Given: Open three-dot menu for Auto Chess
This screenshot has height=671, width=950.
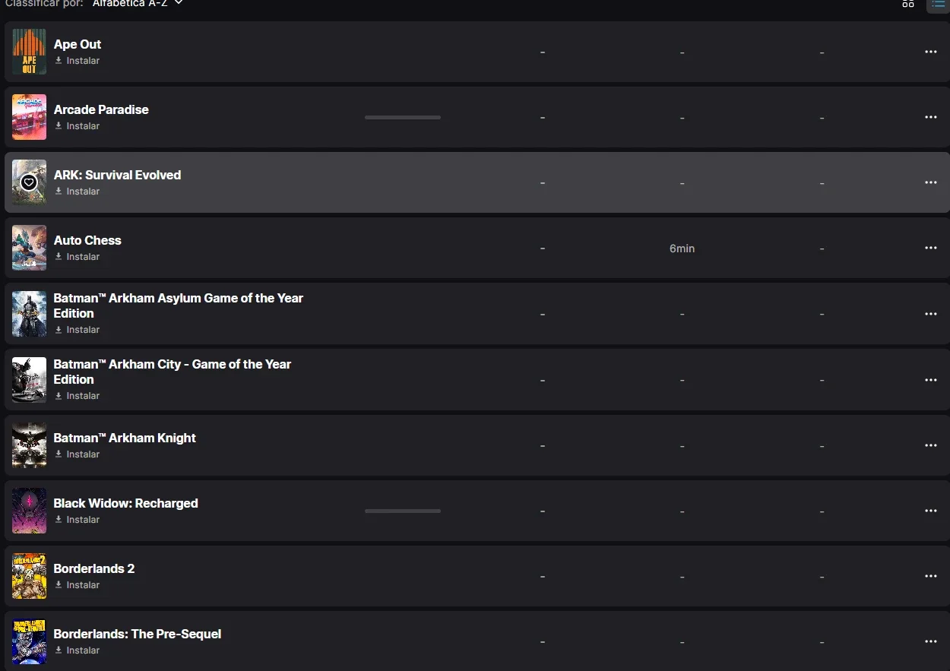Looking at the screenshot, I should [931, 248].
